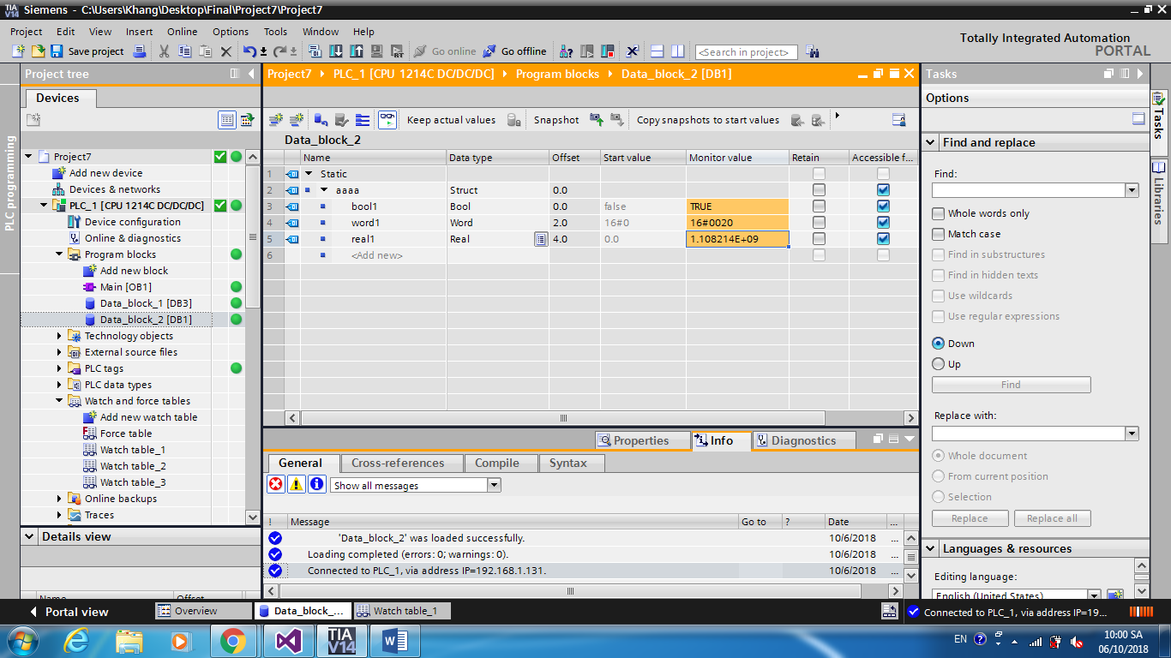Take a Snapshot of monitor values
Image resolution: width=1171 pixels, height=658 pixels.
click(555, 120)
